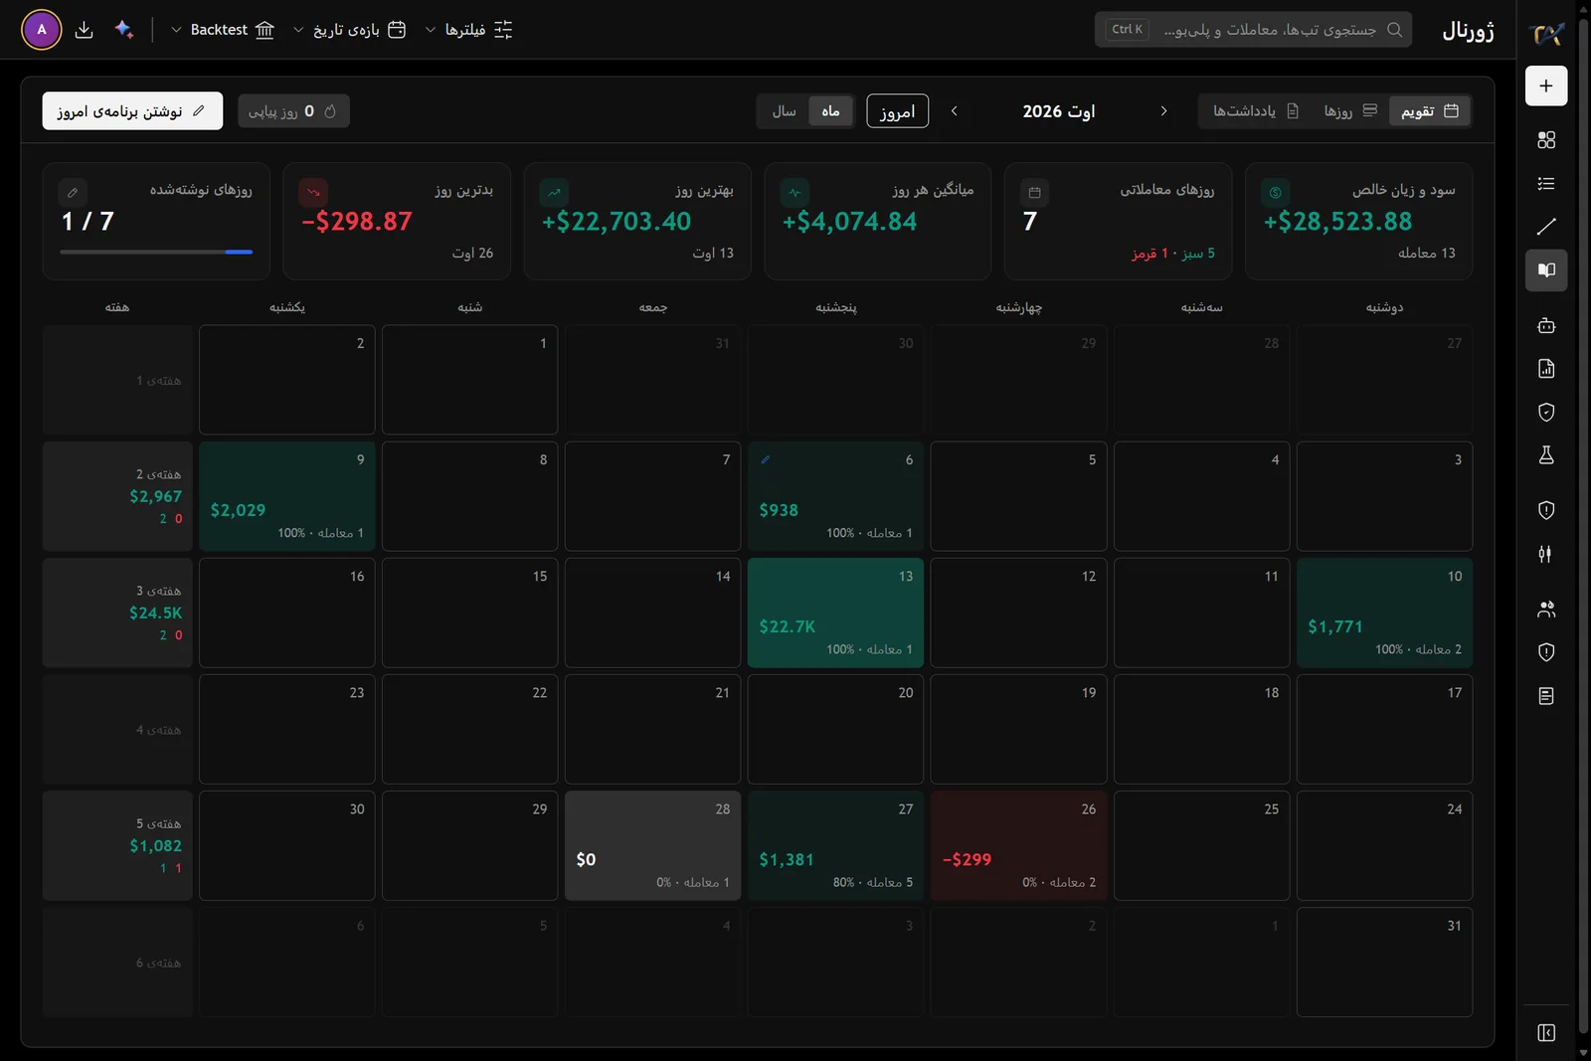1591x1061 pixels.
Task: Open the user avatar A menu
Action: pos(42,30)
